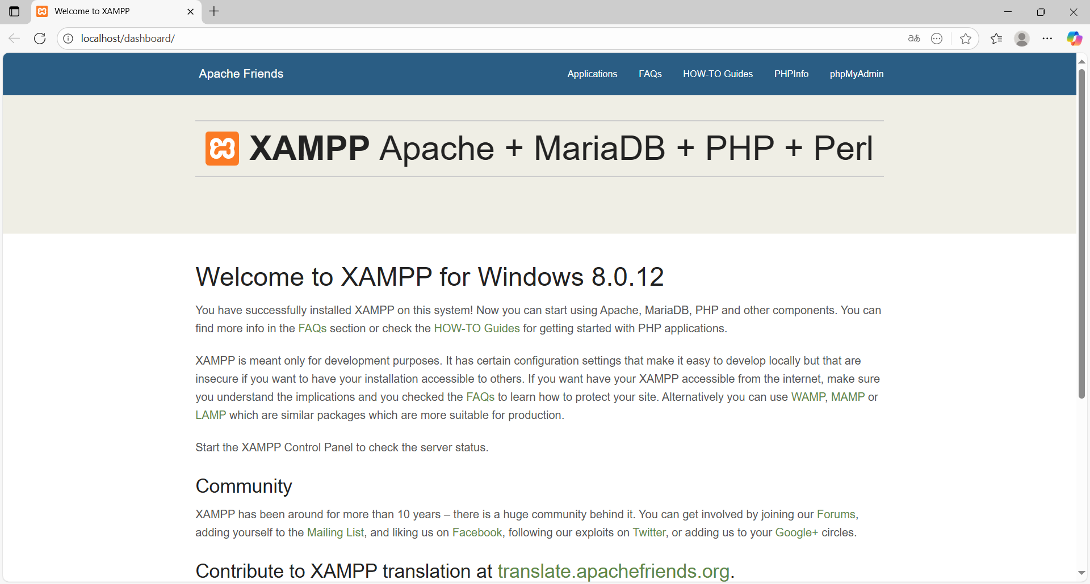The image size is (1090, 584).
Task: Open the user profile icon
Action: (x=1021, y=39)
